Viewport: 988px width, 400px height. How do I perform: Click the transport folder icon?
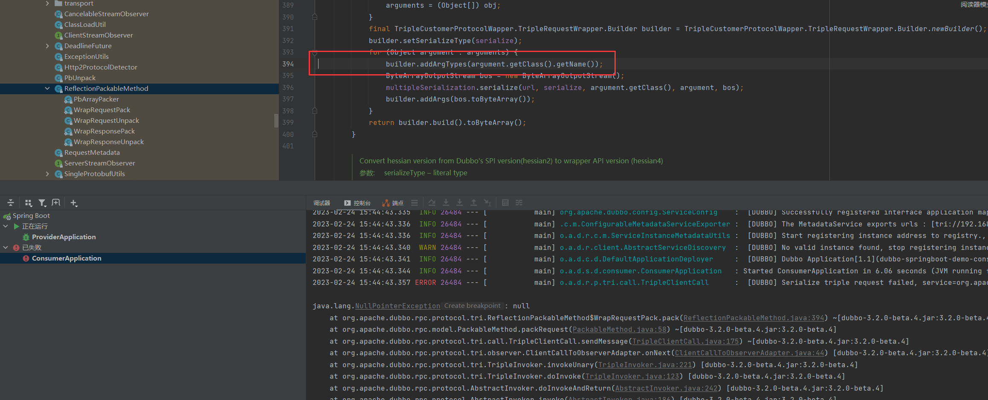[x=58, y=3]
